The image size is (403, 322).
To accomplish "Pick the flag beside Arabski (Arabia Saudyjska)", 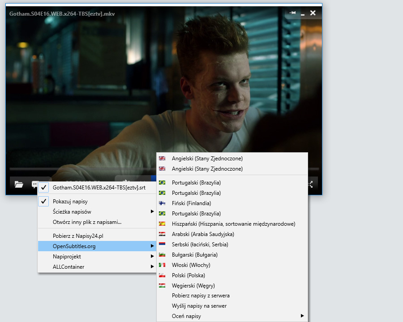I will point(162,234).
